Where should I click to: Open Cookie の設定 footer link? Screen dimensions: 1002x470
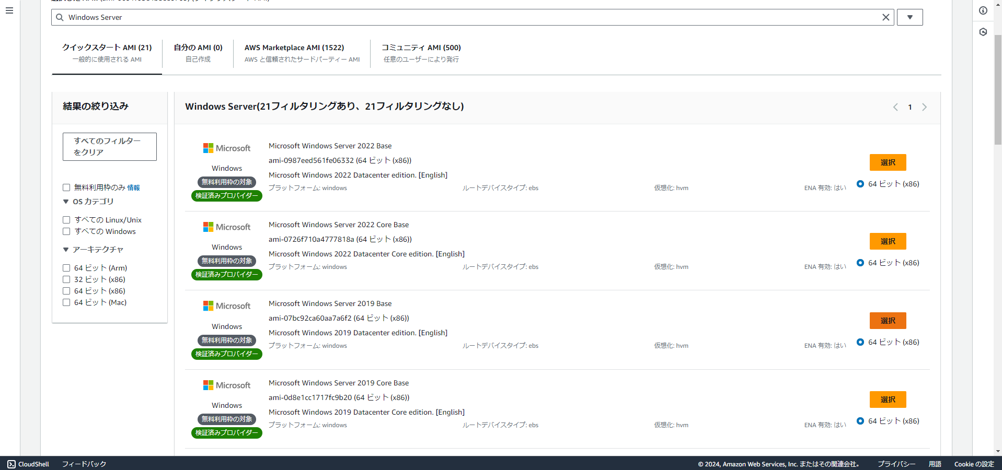pyautogui.click(x=974, y=464)
